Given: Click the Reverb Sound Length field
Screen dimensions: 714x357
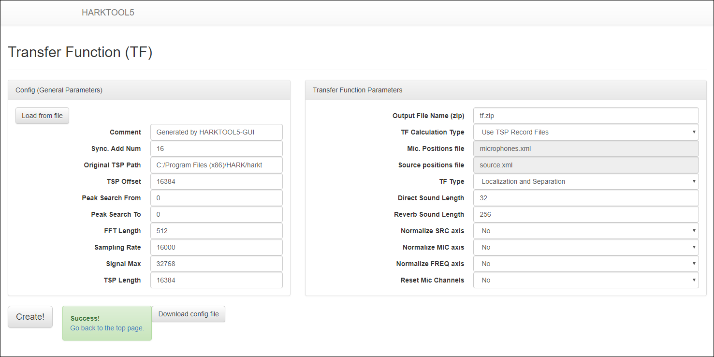Looking at the screenshot, I should (x=585, y=214).
